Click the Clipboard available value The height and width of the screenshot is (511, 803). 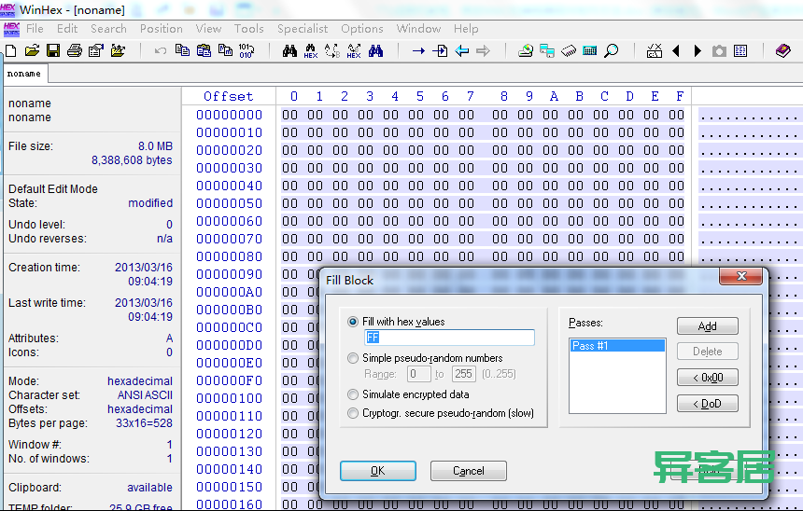pos(149,488)
